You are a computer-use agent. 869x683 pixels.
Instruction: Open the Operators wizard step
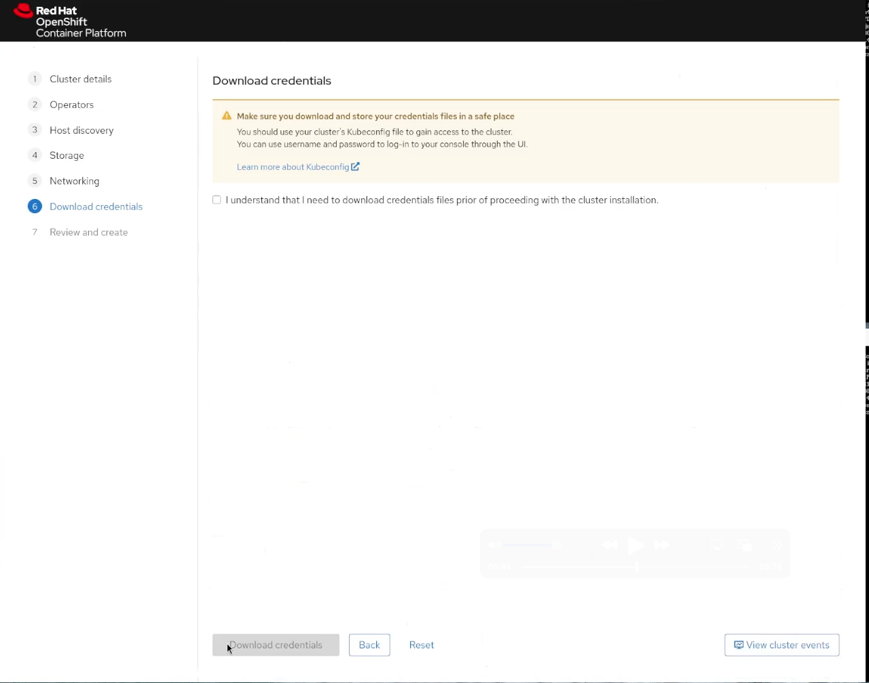coord(71,105)
